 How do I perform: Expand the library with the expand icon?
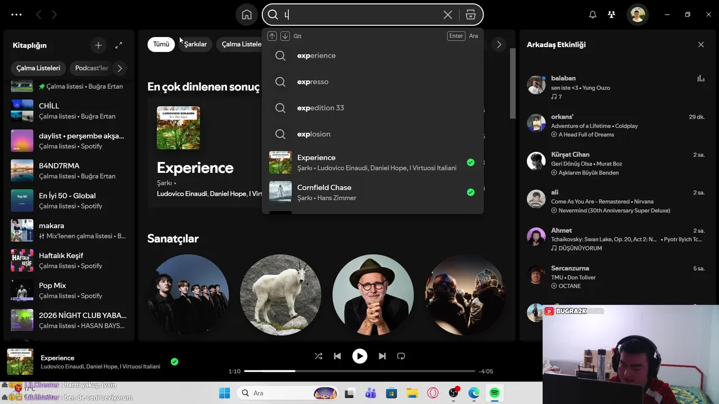119,45
